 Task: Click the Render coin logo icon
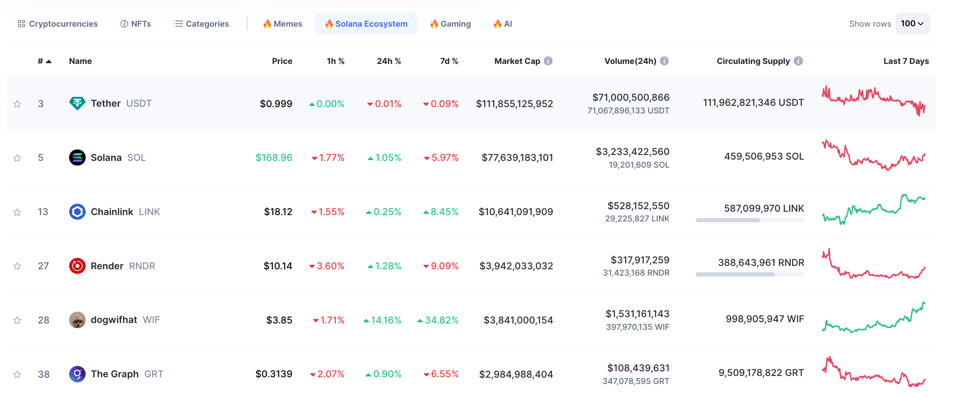click(x=77, y=266)
